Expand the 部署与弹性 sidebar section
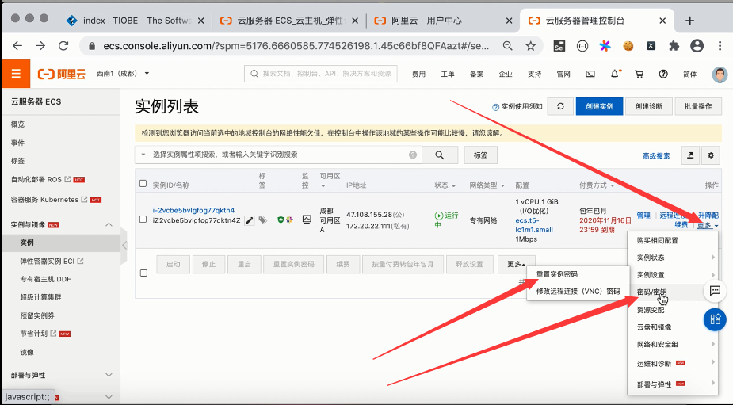733x405 pixels. pyautogui.click(x=109, y=375)
